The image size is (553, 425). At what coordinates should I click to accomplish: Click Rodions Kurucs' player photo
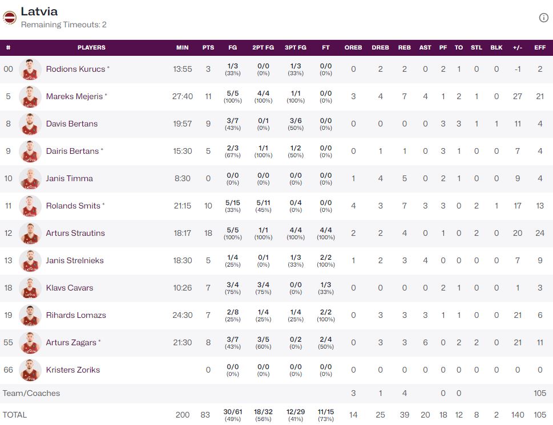(x=30, y=70)
